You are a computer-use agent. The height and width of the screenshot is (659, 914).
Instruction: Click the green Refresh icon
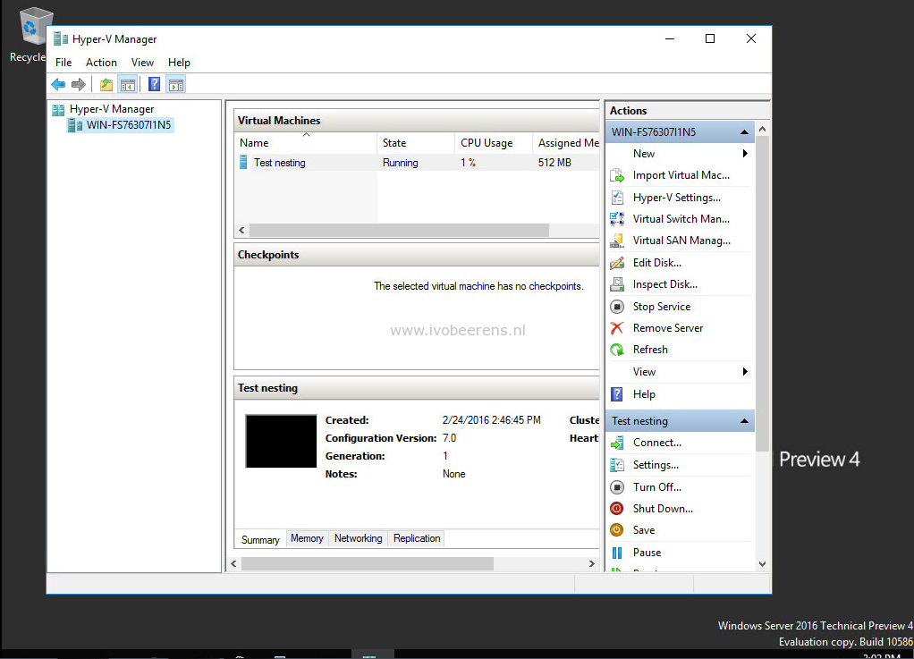tap(617, 350)
